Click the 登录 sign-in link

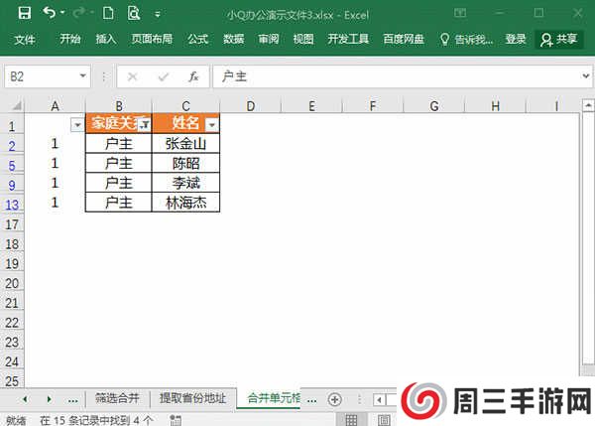click(516, 40)
